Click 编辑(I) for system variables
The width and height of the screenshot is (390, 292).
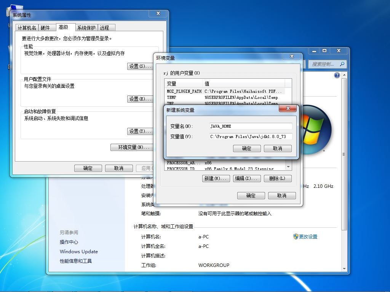pyautogui.click(x=247, y=179)
